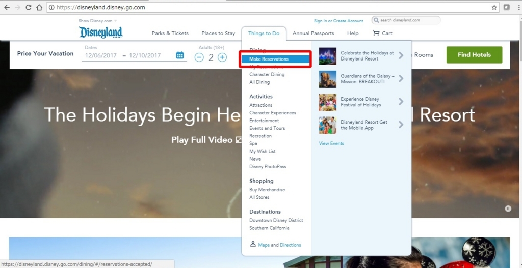Open Celebrate the Holidays thumbnail
Viewport: 522px width, 268px height.
[328, 56]
